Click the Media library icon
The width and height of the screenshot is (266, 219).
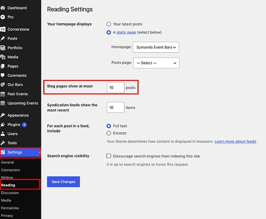tap(3, 57)
